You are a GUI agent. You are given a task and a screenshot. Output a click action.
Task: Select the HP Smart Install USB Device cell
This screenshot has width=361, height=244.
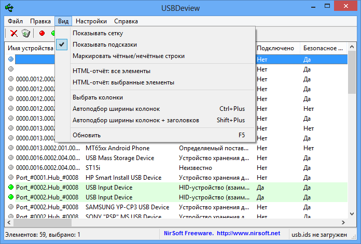[x=123, y=178]
